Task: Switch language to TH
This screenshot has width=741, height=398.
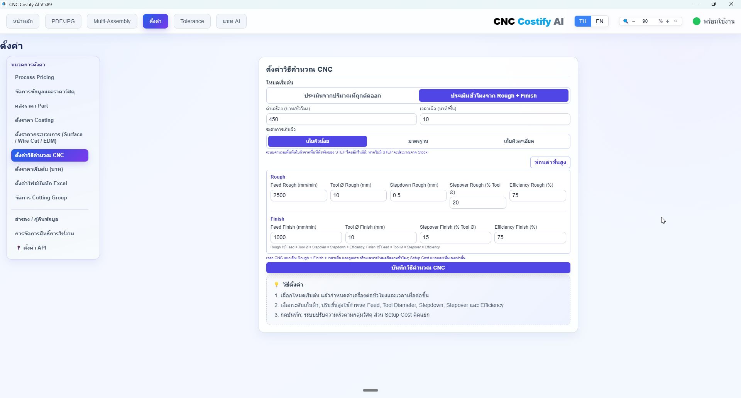Action: tap(583, 21)
